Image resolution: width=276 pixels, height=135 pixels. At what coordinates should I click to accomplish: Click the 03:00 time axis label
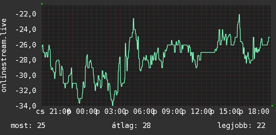tap(115, 111)
